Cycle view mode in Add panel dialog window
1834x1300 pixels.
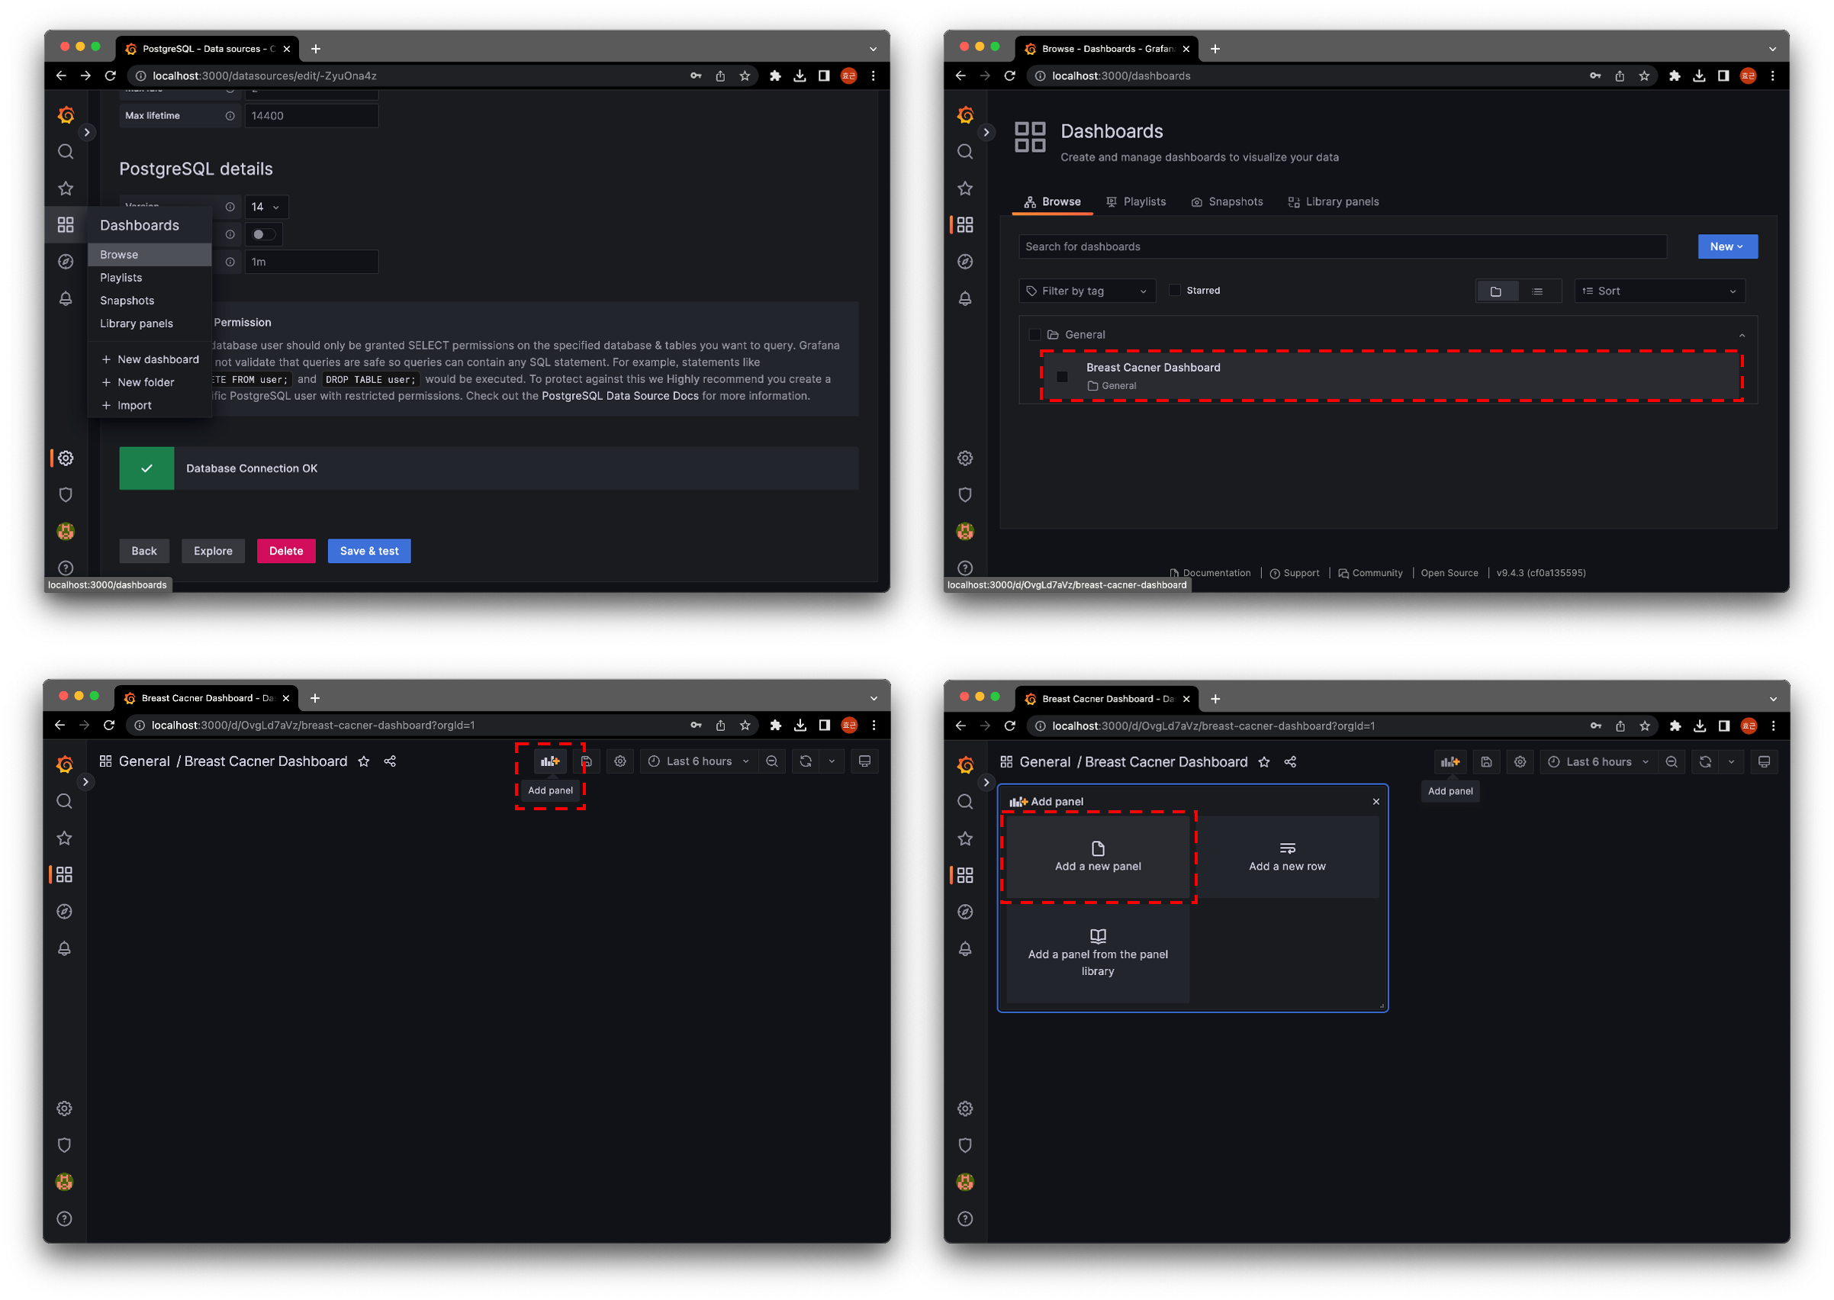pyautogui.click(x=1765, y=762)
